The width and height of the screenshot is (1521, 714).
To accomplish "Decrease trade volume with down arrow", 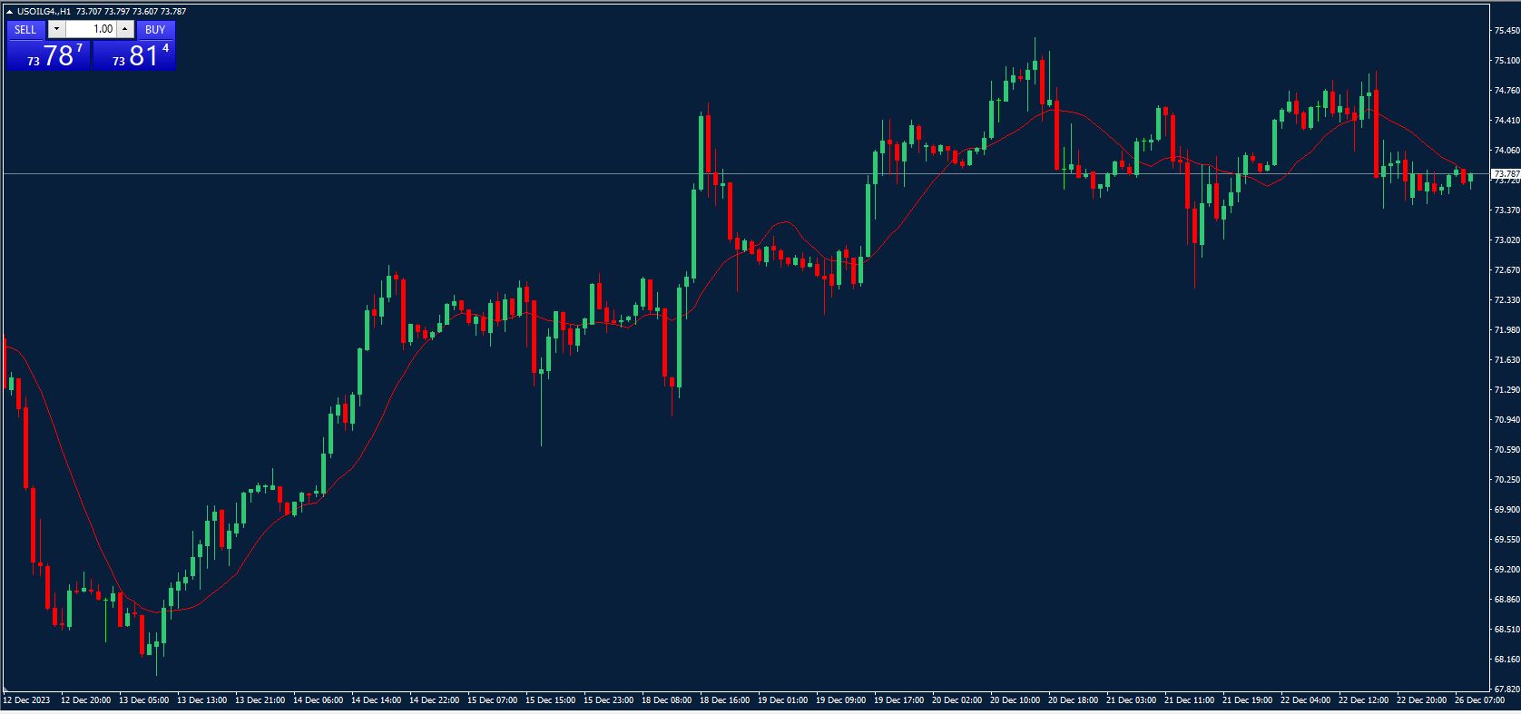I will [56, 29].
